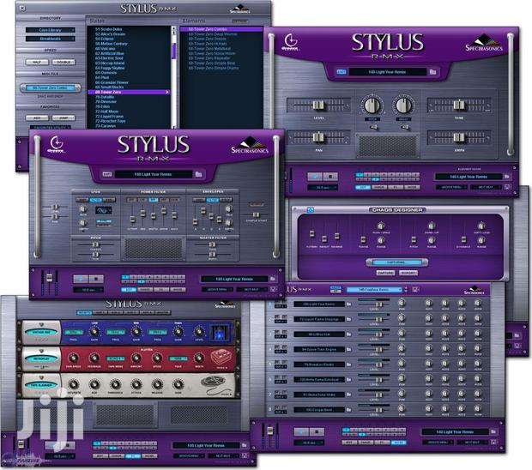
Task: Click Double speed button in browser
Action: pos(63,62)
